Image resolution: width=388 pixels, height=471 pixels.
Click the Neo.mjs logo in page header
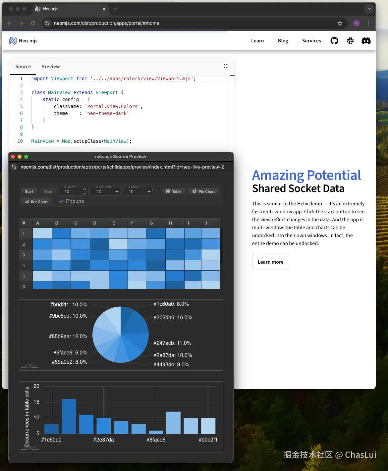(23, 41)
